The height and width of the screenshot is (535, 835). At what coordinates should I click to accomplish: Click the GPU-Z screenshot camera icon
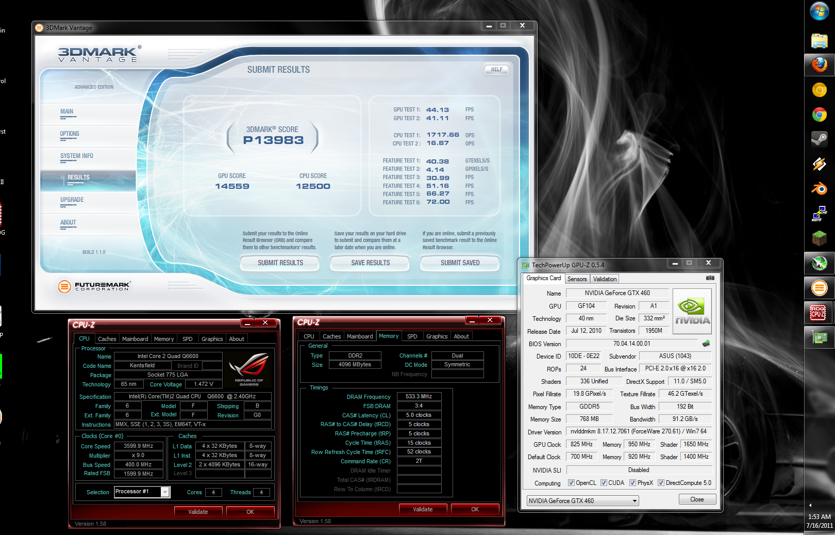[x=710, y=278]
